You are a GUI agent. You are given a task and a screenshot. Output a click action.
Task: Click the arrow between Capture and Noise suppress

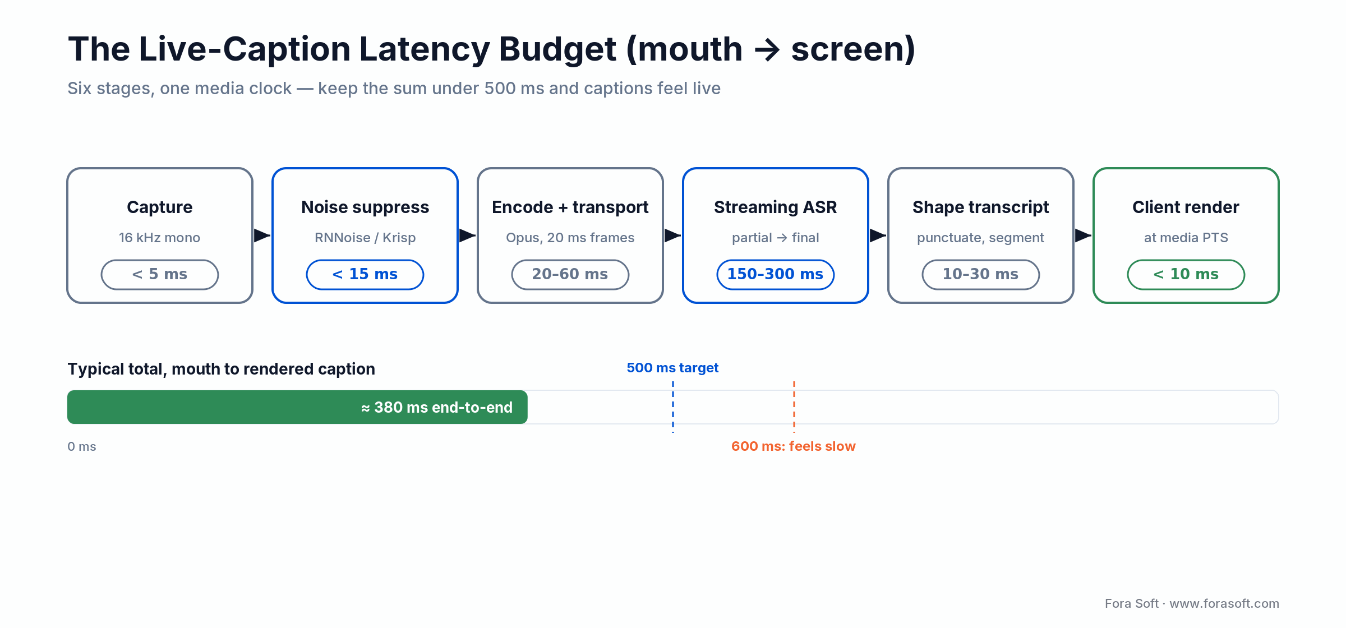[x=262, y=235]
